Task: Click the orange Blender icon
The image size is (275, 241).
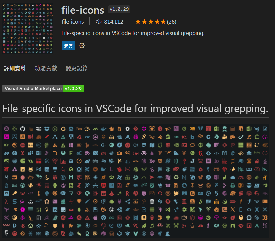Action: click(160, 137)
